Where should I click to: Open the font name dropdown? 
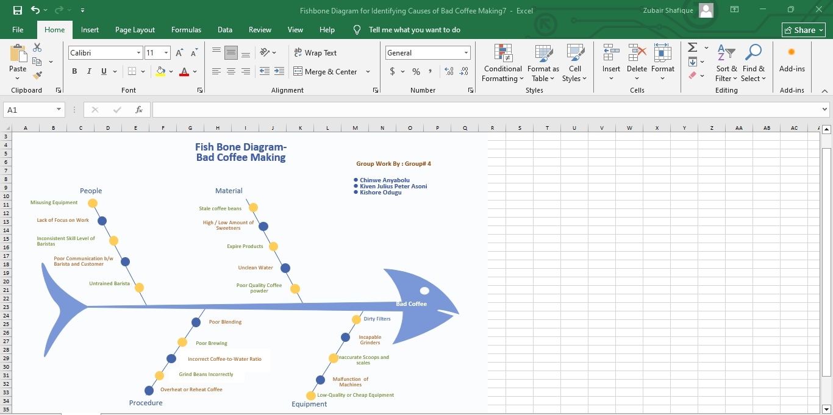138,53
